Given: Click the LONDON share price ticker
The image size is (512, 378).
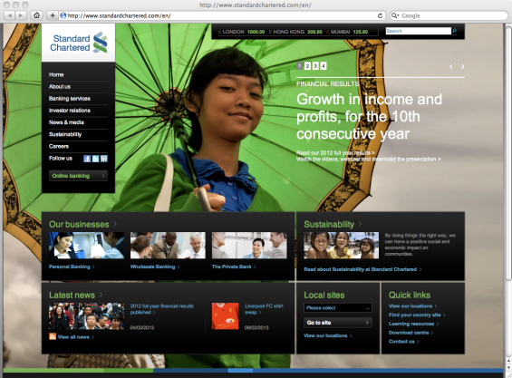Looking at the screenshot, I should [x=241, y=32].
